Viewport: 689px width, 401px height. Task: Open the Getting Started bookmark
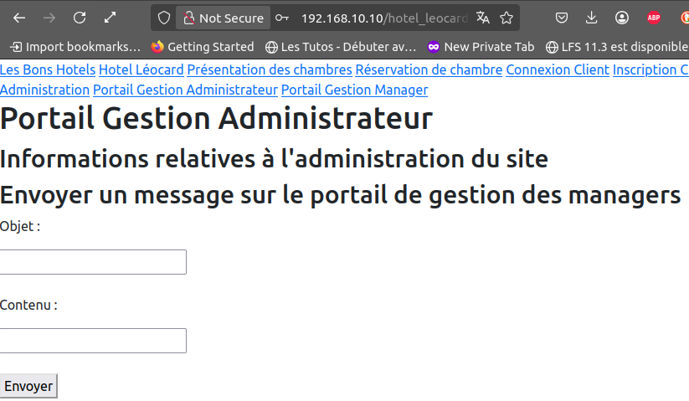(x=202, y=47)
